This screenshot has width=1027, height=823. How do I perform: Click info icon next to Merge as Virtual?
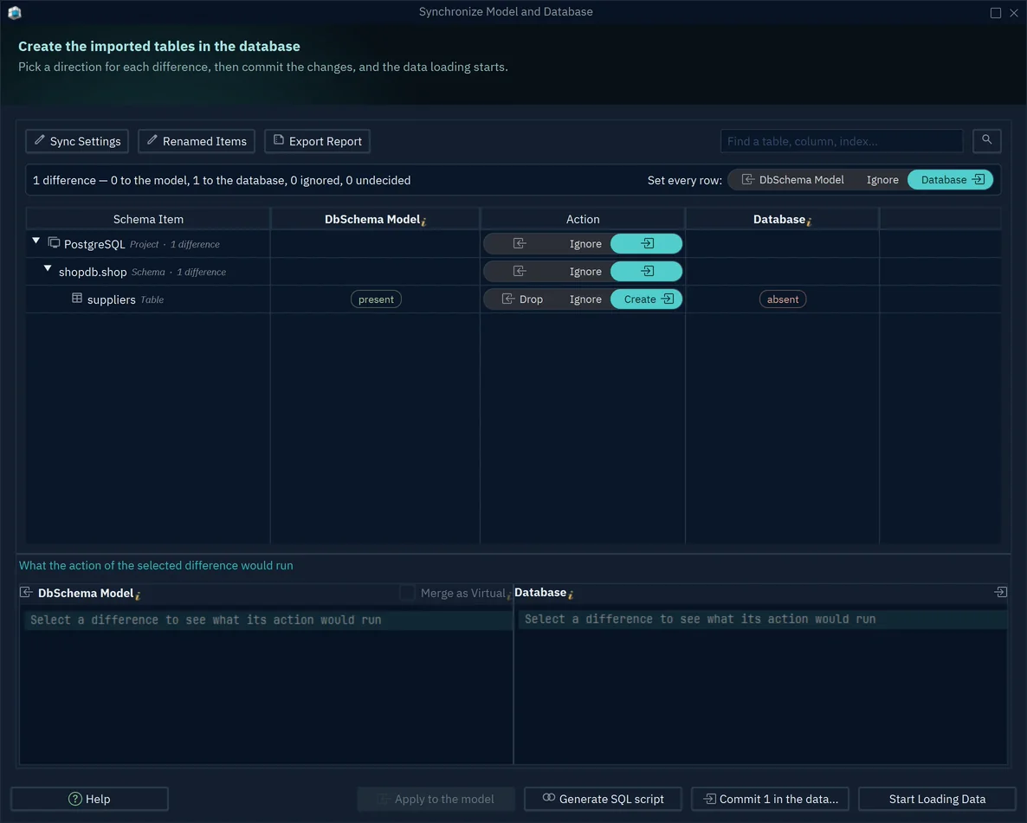(509, 595)
